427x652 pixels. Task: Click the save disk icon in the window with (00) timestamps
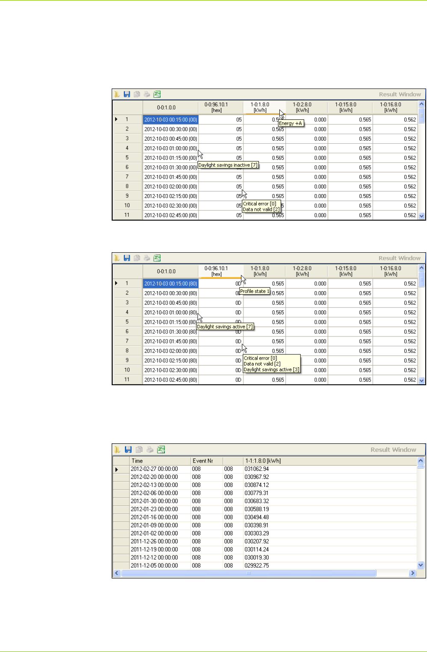[x=127, y=94]
